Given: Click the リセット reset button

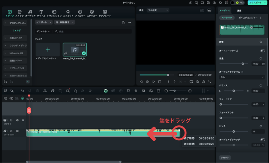Looking at the screenshot, I should (x=225, y=158).
